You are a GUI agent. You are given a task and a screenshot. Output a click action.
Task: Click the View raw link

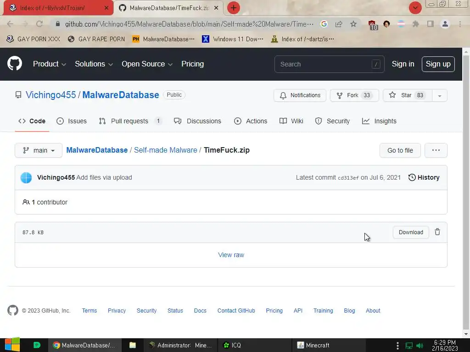[231, 255]
